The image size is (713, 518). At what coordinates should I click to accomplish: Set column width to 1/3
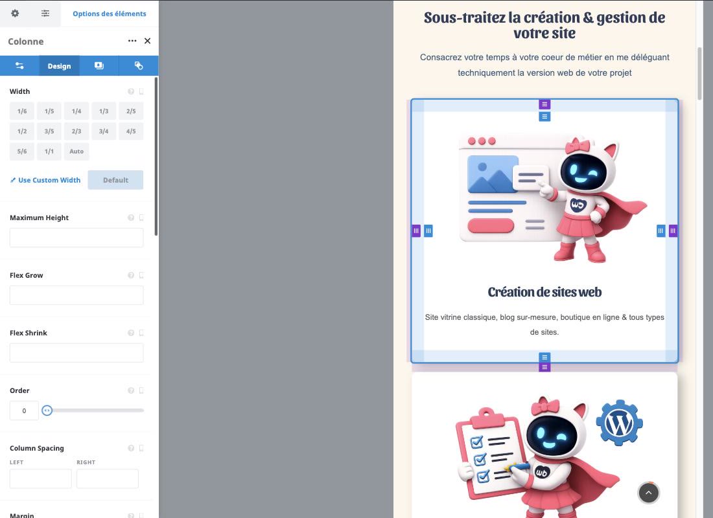pos(104,111)
